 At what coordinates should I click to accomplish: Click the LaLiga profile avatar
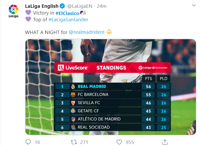tap(13, 11)
